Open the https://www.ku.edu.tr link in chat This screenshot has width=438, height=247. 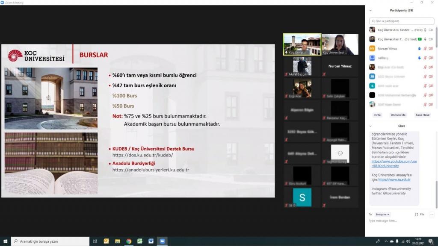(394, 179)
